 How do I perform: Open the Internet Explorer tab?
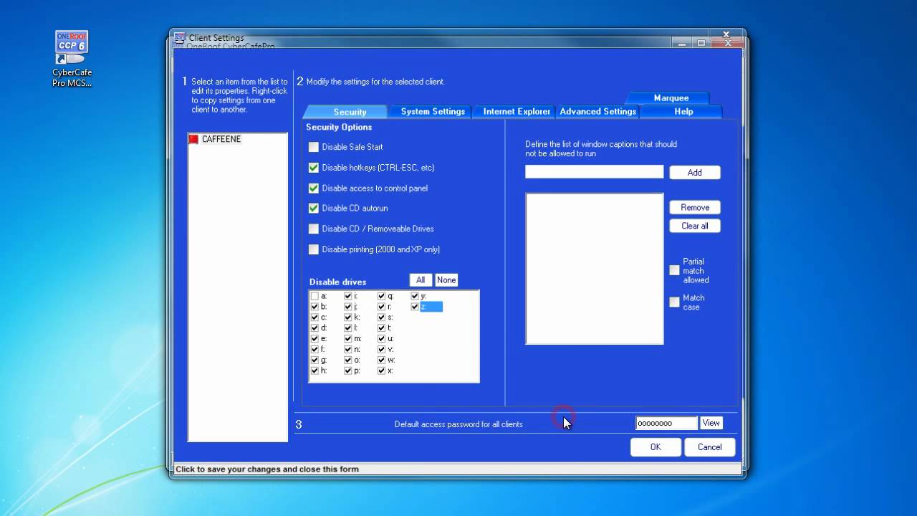[516, 112]
